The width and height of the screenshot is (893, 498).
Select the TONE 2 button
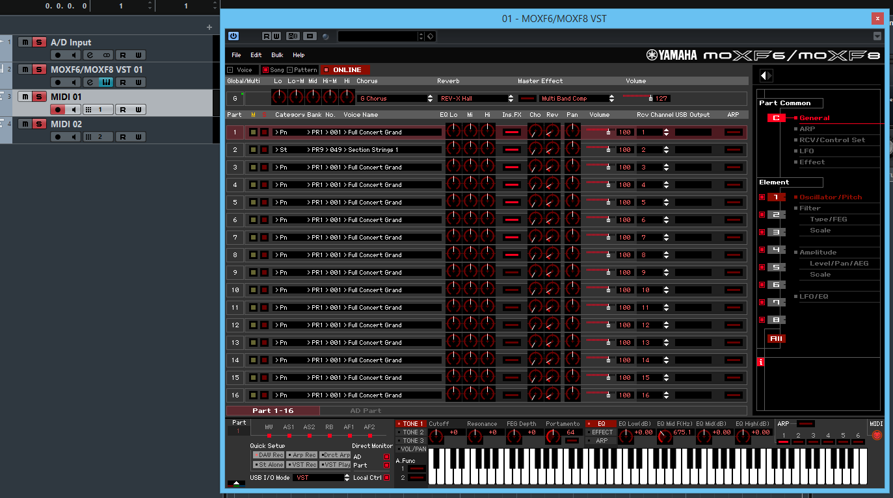point(411,432)
